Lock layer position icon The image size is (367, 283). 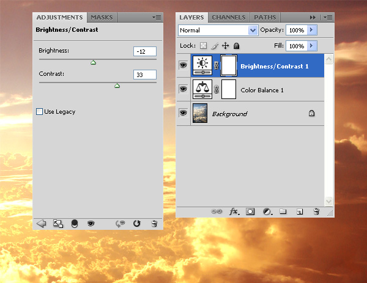(225, 45)
